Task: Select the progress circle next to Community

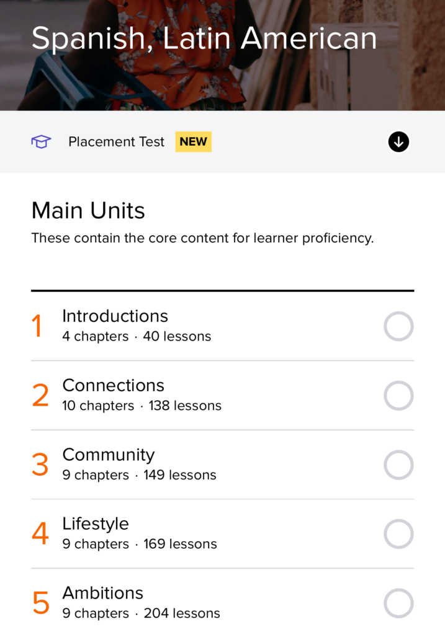Action: coord(398,464)
